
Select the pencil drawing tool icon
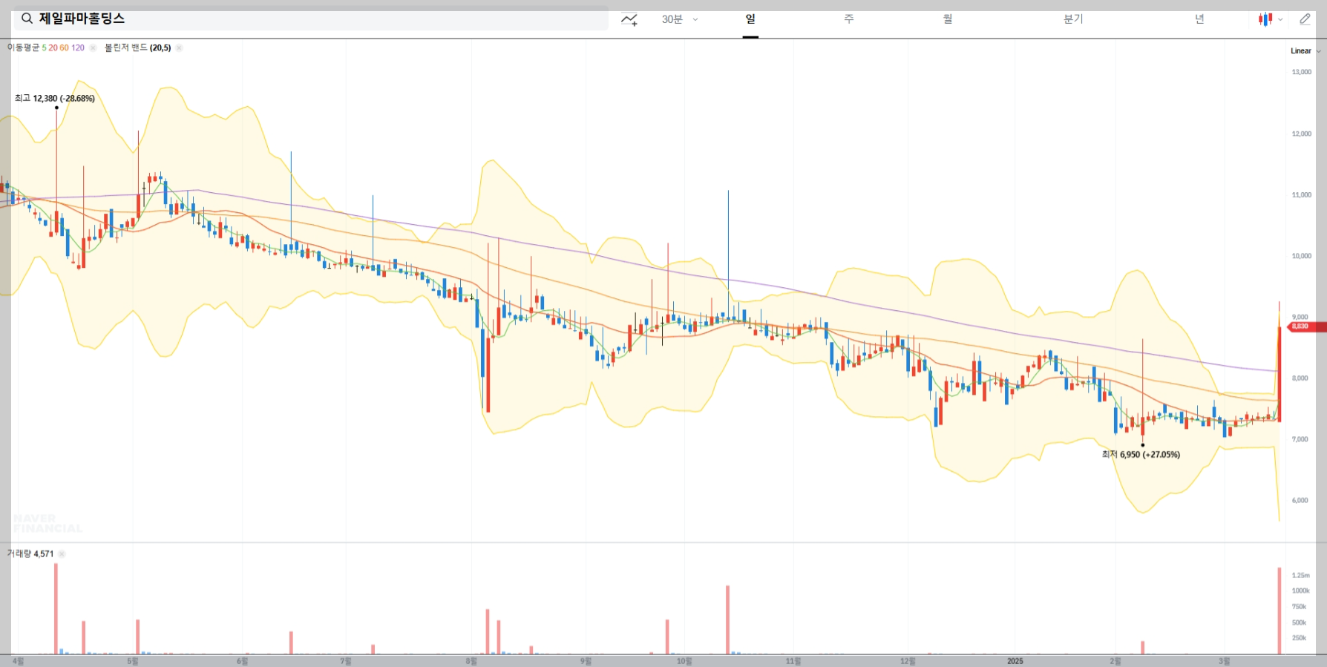[1305, 19]
